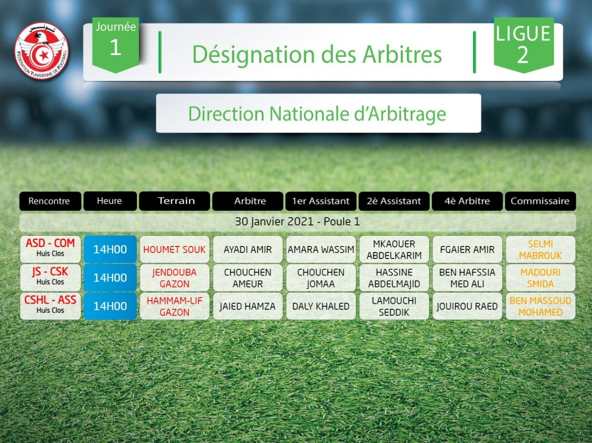The height and width of the screenshot is (443, 592).
Task: Click assistant CHOUCHEN JOMAA cell
Action: 321,277
